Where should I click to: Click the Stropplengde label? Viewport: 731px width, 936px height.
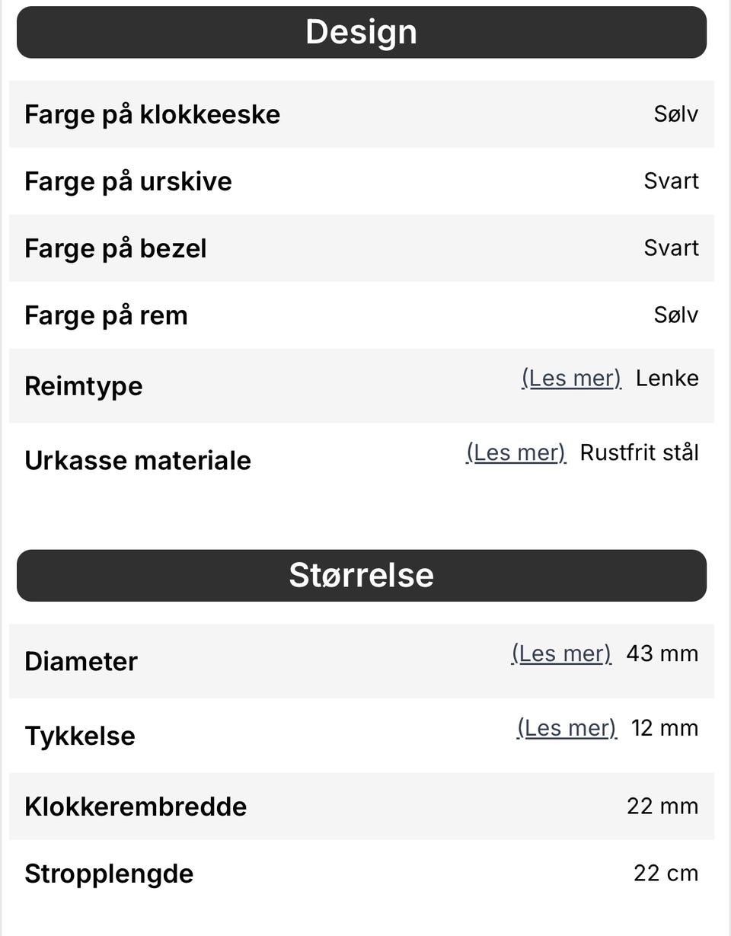coord(109,874)
